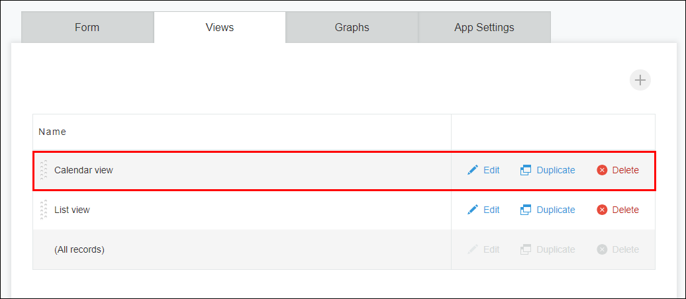Click the pencil icon for Calendar view
This screenshot has width=686, height=299.
tap(473, 170)
